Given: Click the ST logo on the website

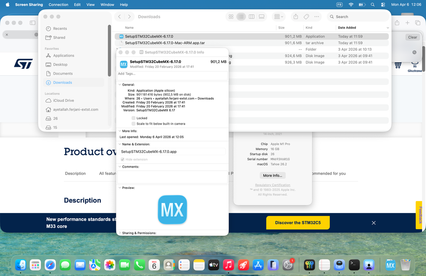Looking at the screenshot, I should coord(23,64).
